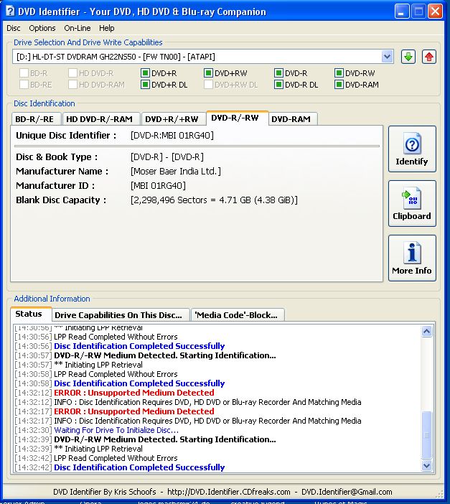Click the Blank Disc Capacity value
Screen dimensions: 450x504
214,200
